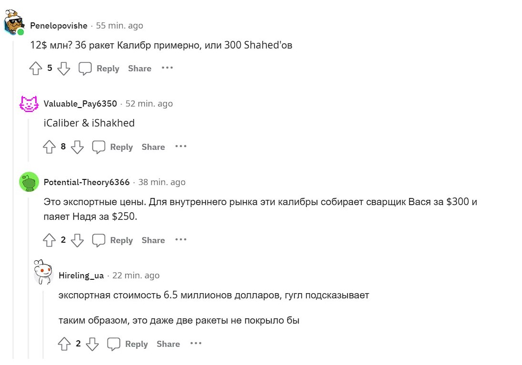
Task: Click Valuable_Pay6350's pink cat avatar
Action: [x=29, y=103]
